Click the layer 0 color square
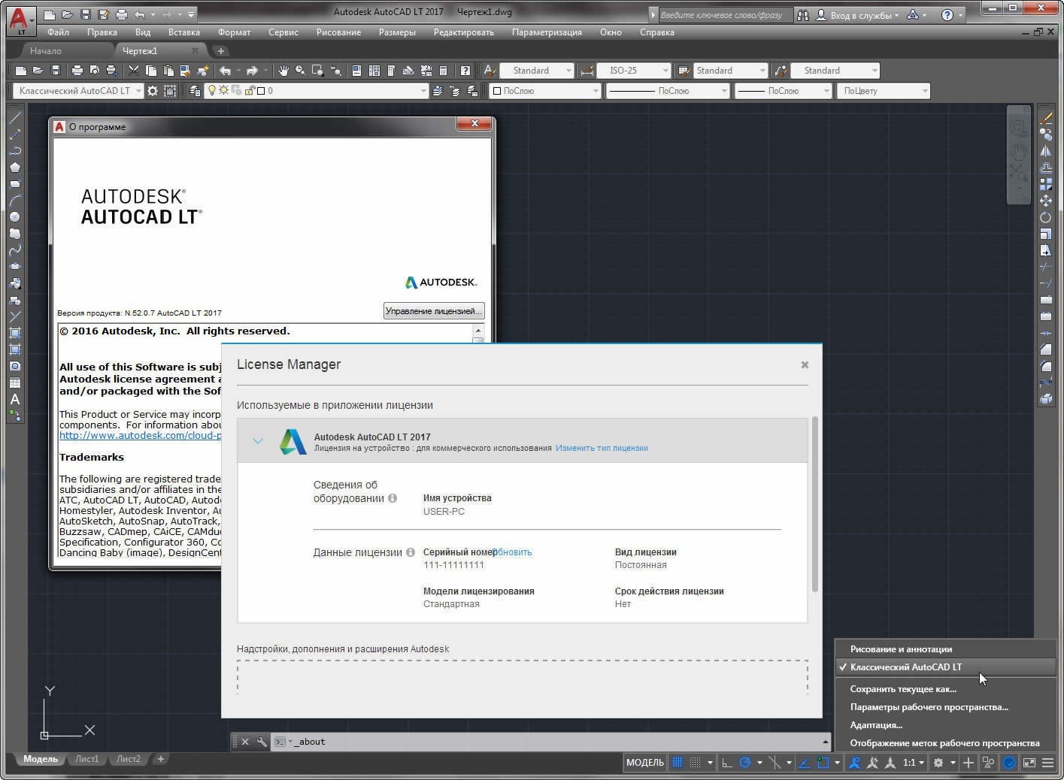1064x780 pixels. click(x=260, y=91)
